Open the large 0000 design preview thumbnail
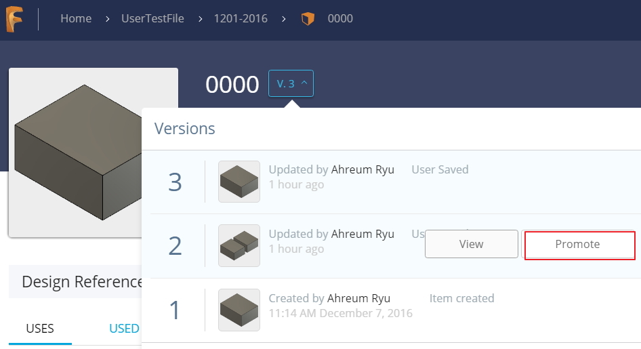This screenshot has width=641, height=349. click(76, 152)
